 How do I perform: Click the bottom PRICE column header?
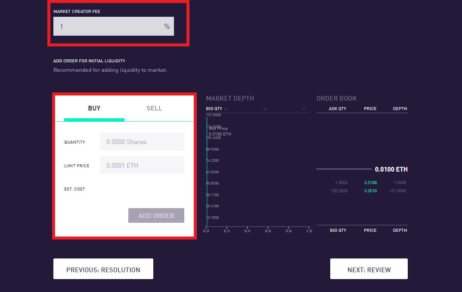click(370, 230)
